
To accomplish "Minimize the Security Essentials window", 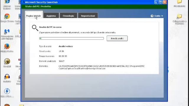I will [x=156, y=2].
